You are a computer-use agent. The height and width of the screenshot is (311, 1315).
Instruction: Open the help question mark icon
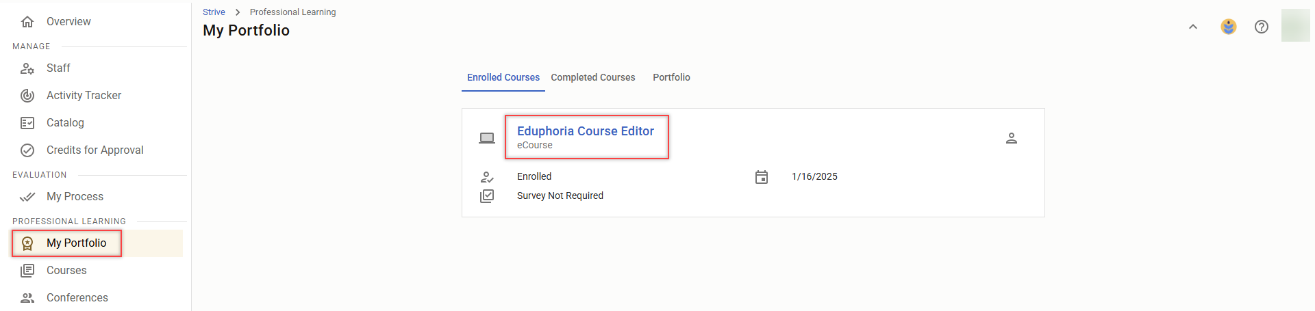[x=1262, y=27]
